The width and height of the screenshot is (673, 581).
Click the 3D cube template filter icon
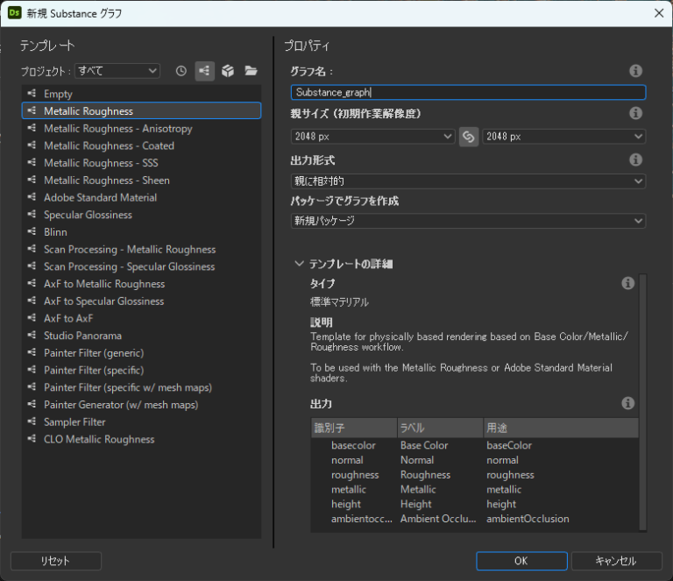[x=228, y=71]
